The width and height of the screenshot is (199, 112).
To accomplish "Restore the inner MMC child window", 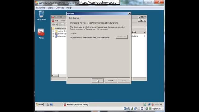I will click(x=142, y=21).
